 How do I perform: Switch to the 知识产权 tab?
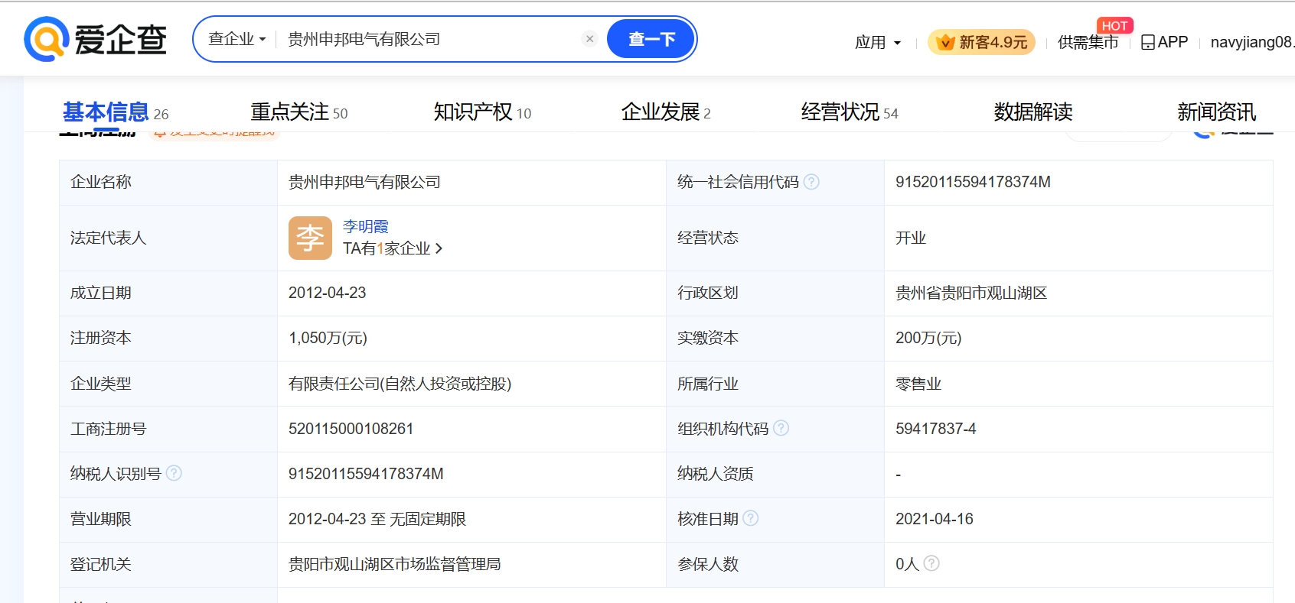(x=482, y=112)
